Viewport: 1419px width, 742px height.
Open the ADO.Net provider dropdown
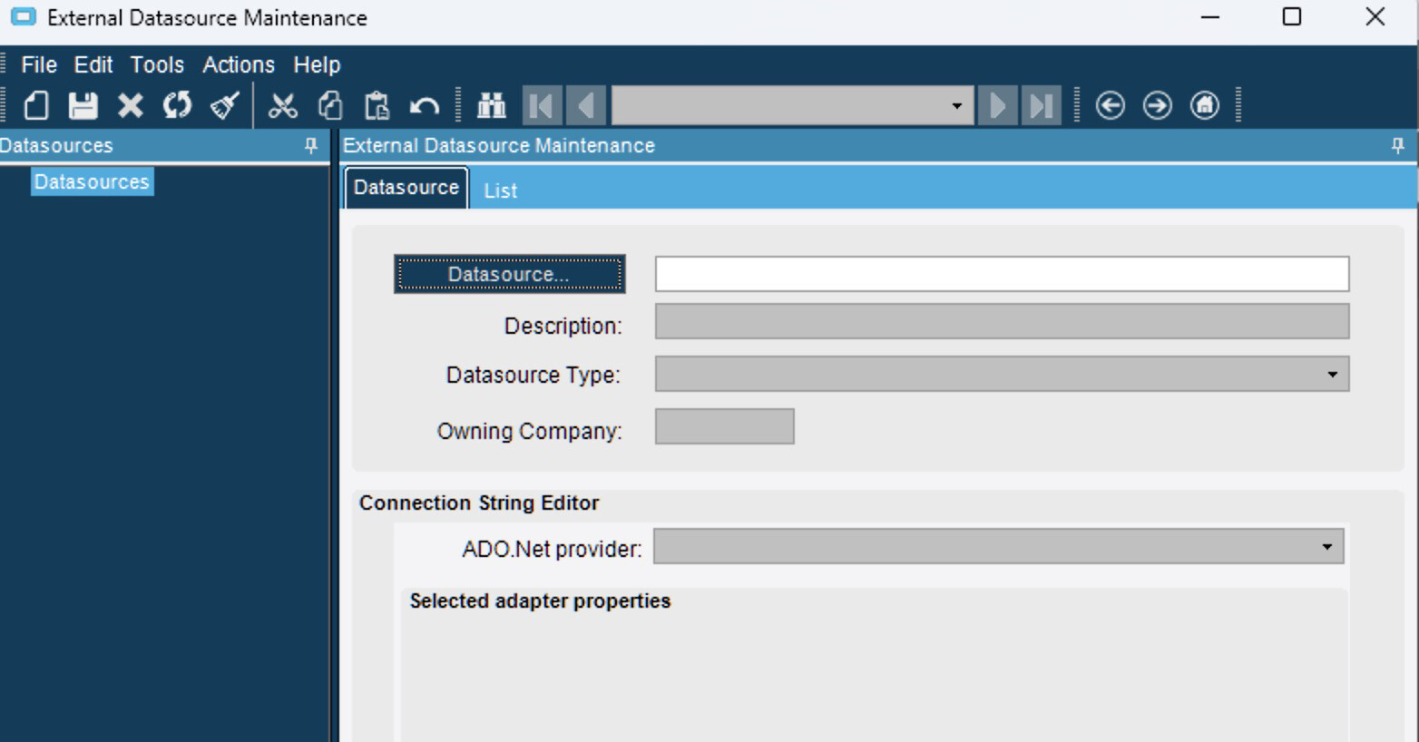pos(1326,547)
